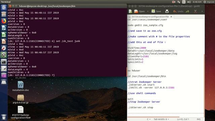The width and height of the screenshot is (215, 121).
Task: Toggle INS insert mode in status bar
Action: (199, 119)
